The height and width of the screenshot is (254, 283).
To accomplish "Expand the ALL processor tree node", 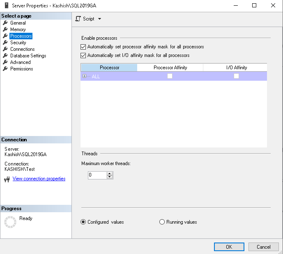I will (84, 76).
